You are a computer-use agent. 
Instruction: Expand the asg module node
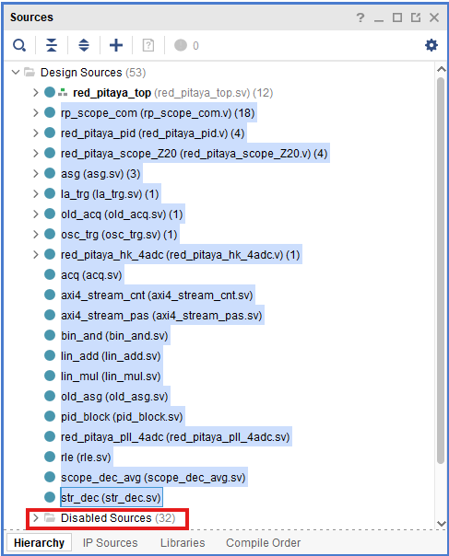click(36, 173)
